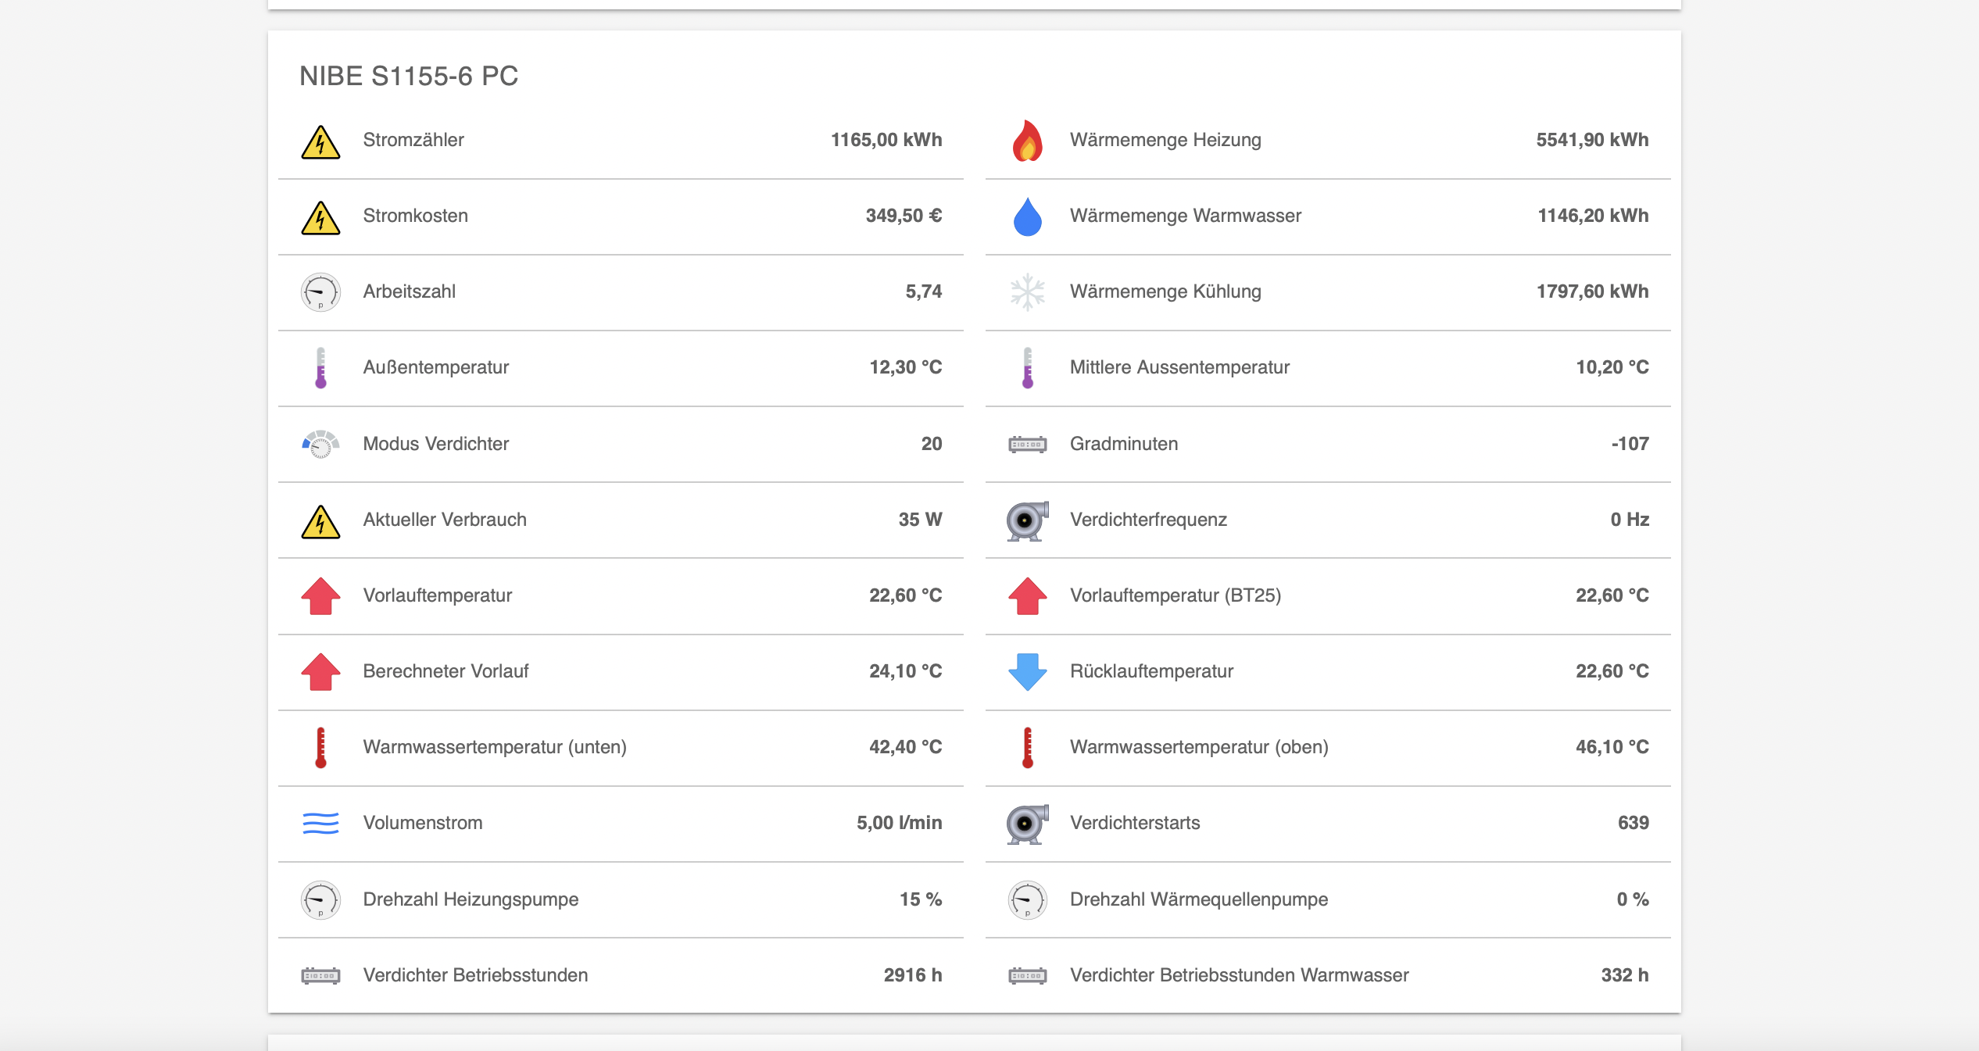Click the NIBE S1155-6 PC card title
Screen dimensions: 1979x1051
click(409, 76)
